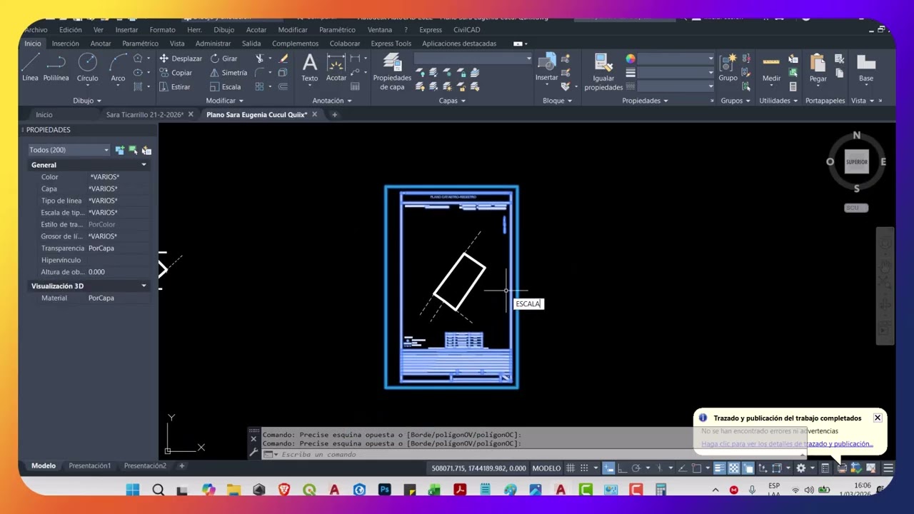Open the Dibujo menu in menu bar
The image size is (914, 514).
coord(224,30)
